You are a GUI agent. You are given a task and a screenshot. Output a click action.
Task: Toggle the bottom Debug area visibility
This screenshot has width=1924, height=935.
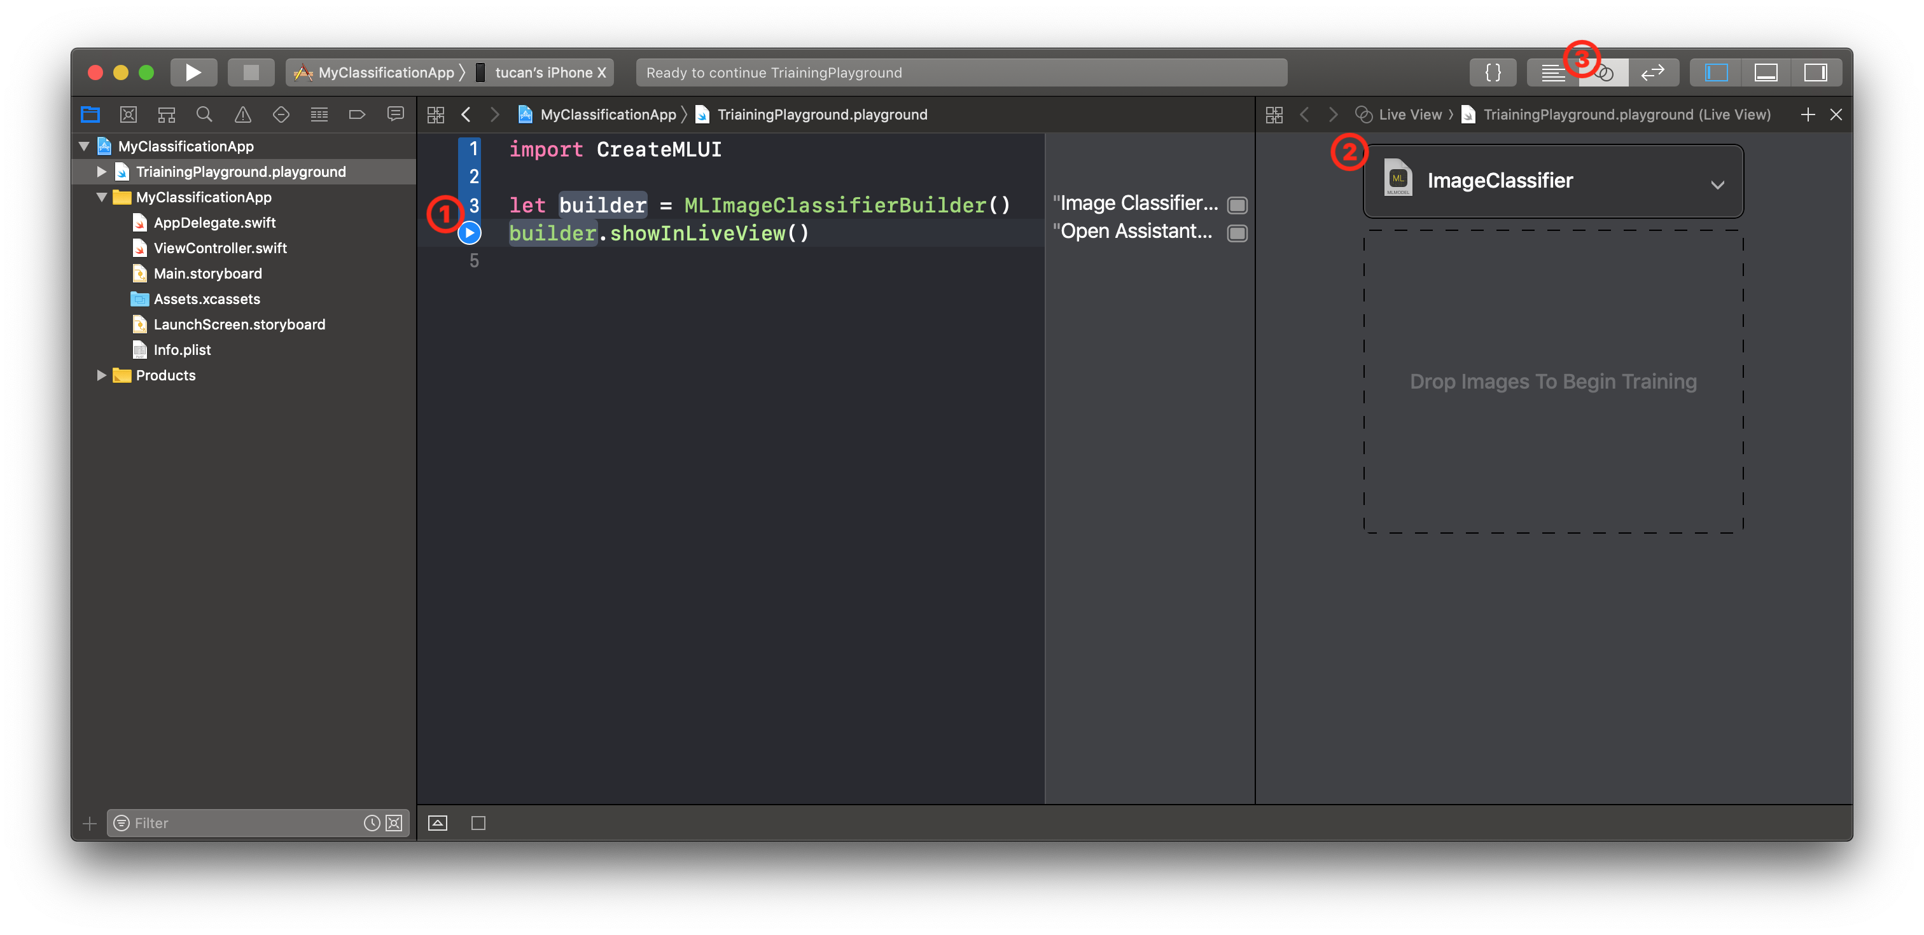[x=1766, y=73]
